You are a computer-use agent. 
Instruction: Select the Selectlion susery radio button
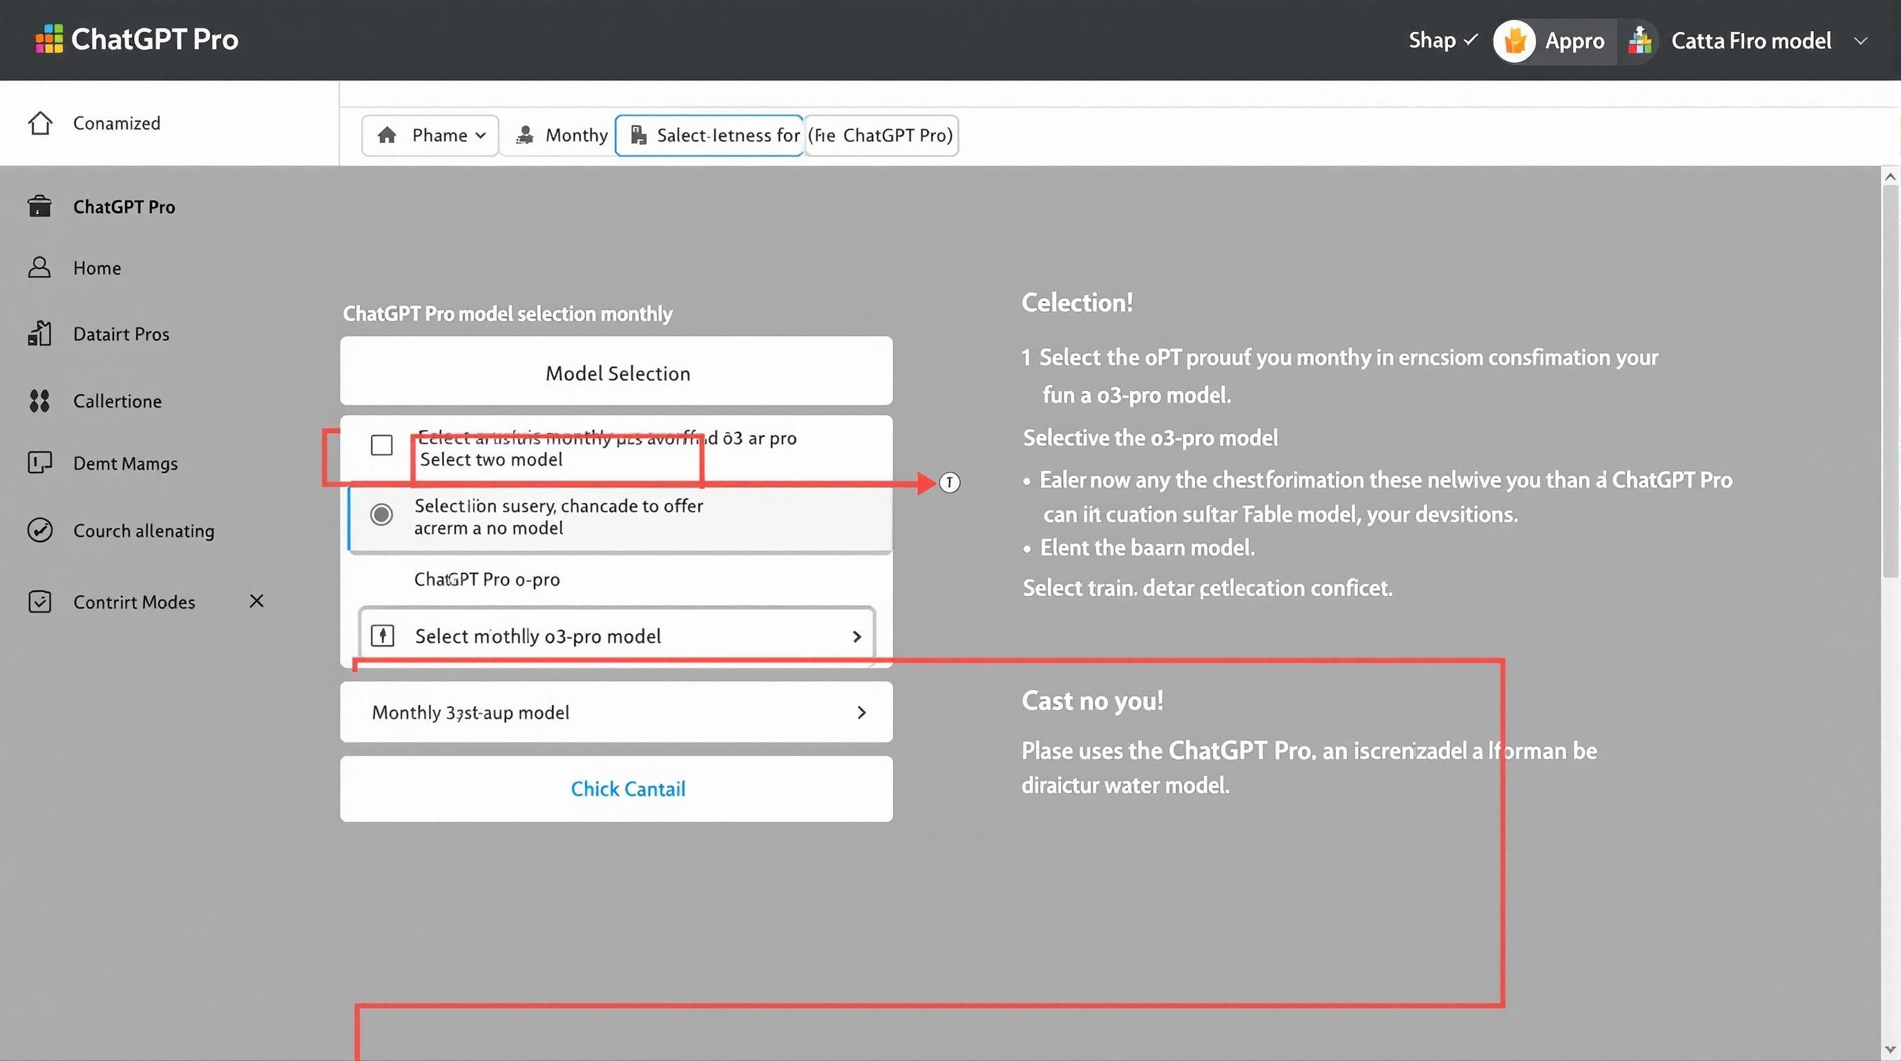381,515
